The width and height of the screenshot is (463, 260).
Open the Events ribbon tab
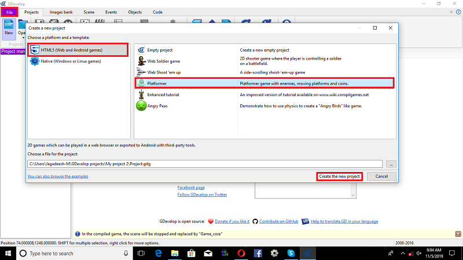coord(111,12)
